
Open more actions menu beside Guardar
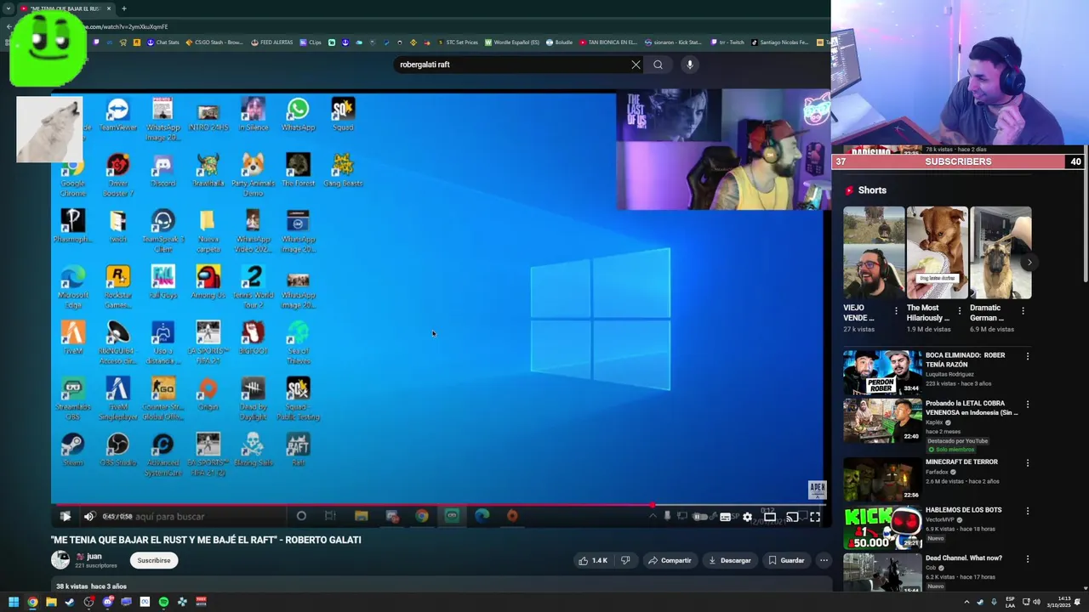[824, 560]
